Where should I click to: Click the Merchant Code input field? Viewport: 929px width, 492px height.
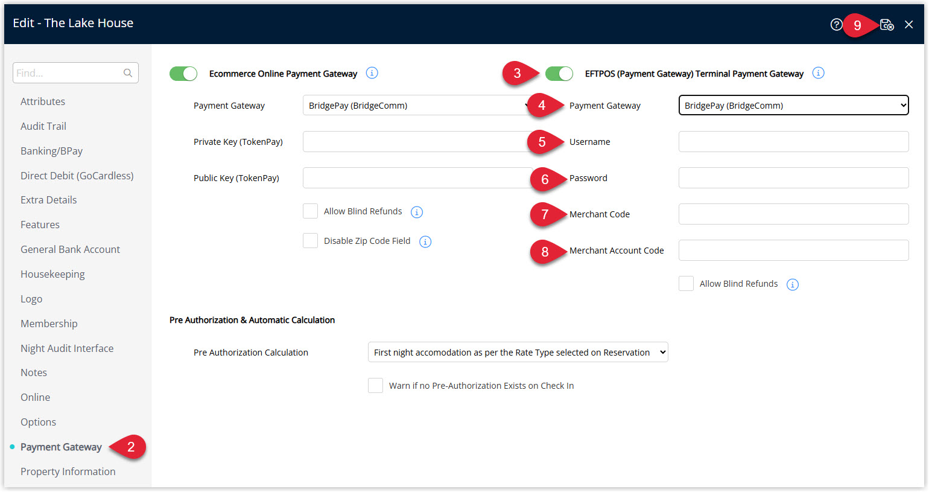point(793,214)
